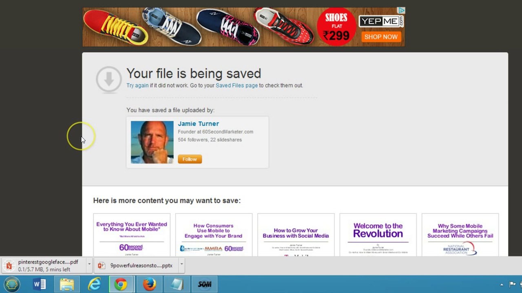Open How Consumers Use Mobile presentation
The height and width of the screenshot is (293, 522).
(x=214, y=235)
